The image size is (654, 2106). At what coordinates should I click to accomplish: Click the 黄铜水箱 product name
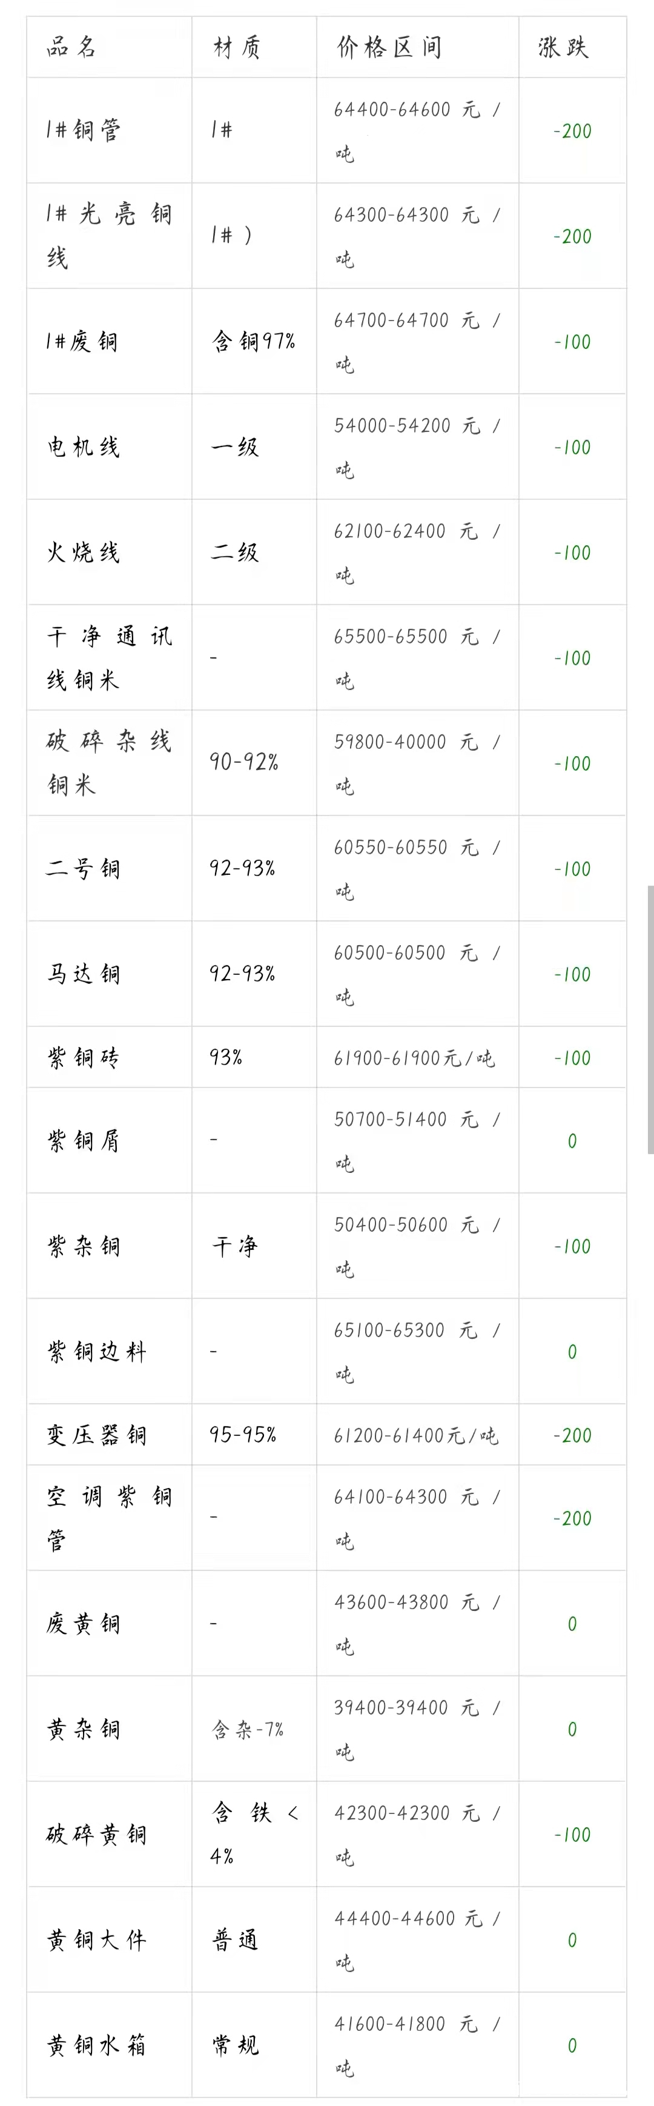click(x=96, y=2045)
